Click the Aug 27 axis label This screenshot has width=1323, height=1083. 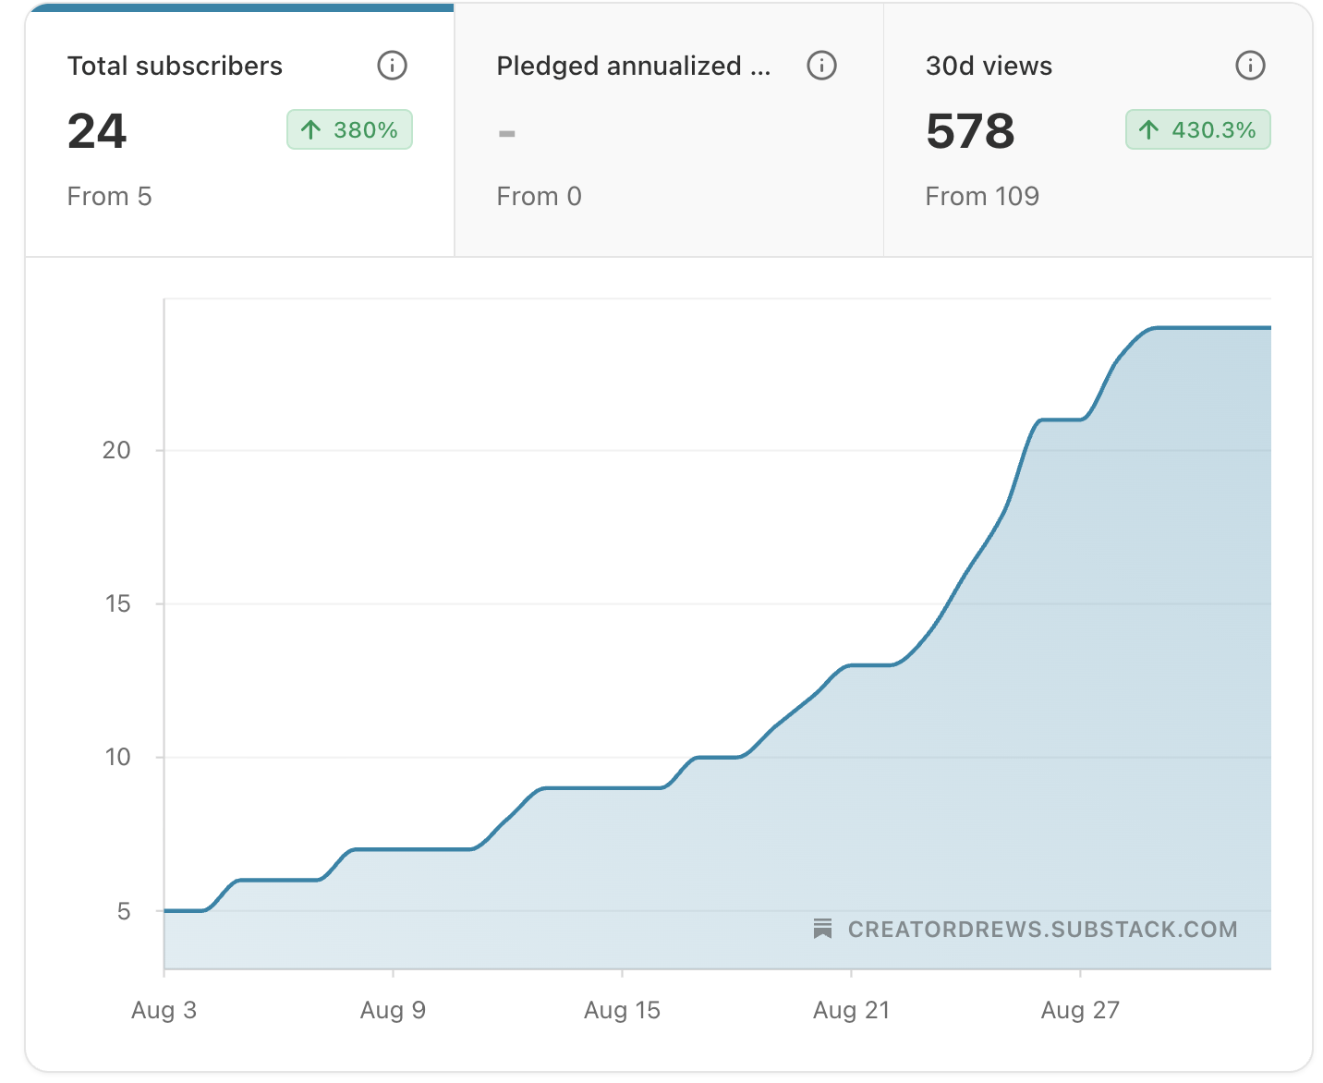tap(1080, 1010)
